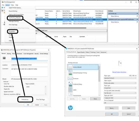Switch to Color Management tab
This screenshot has height=121, width=139.
(x=28, y=54)
